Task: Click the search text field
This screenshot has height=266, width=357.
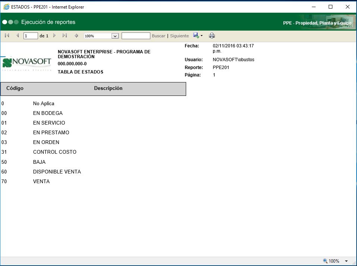Action: [x=136, y=36]
